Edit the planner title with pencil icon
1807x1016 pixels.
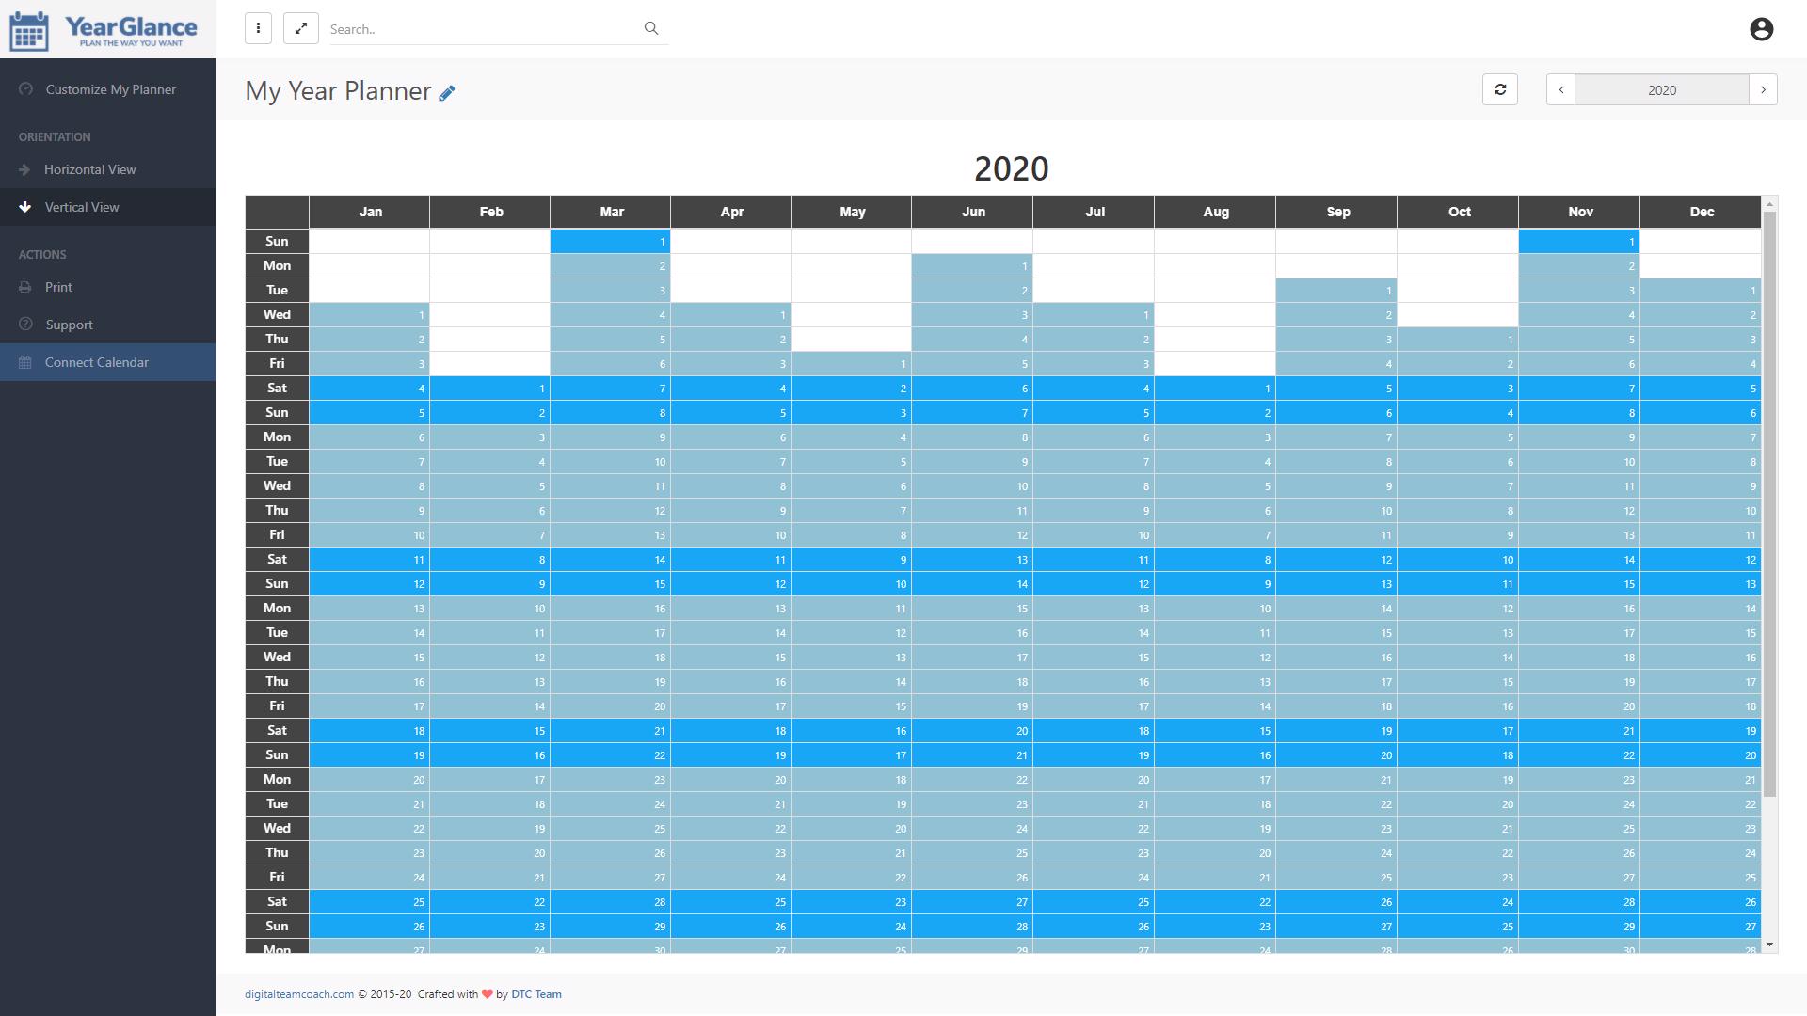coord(447,92)
